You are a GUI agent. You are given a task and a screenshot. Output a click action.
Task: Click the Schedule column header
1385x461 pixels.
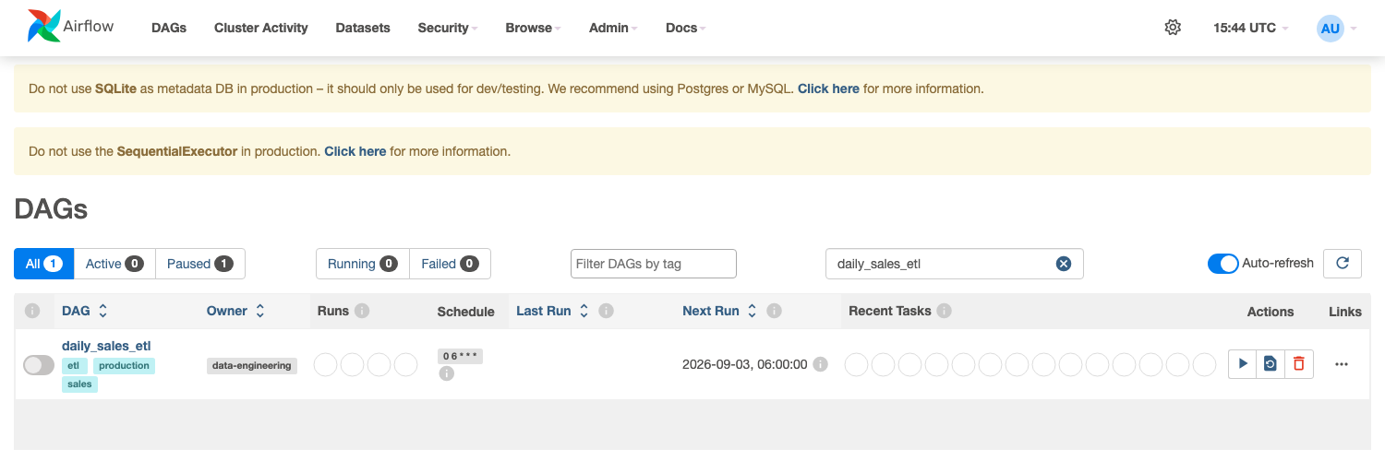(466, 312)
